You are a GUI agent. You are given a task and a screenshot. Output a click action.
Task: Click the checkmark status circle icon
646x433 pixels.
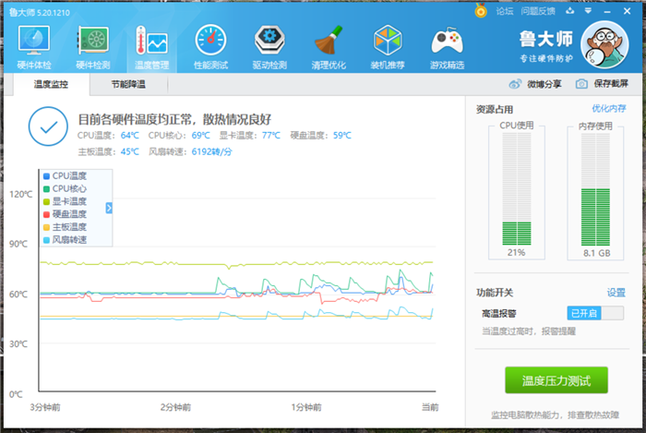pyautogui.click(x=48, y=126)
